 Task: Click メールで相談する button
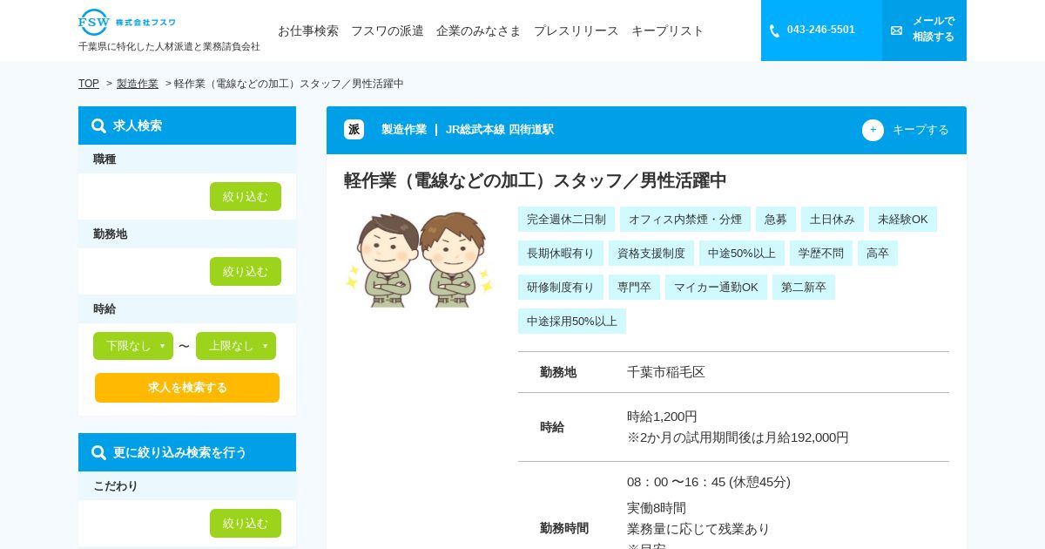click(924, 30)
